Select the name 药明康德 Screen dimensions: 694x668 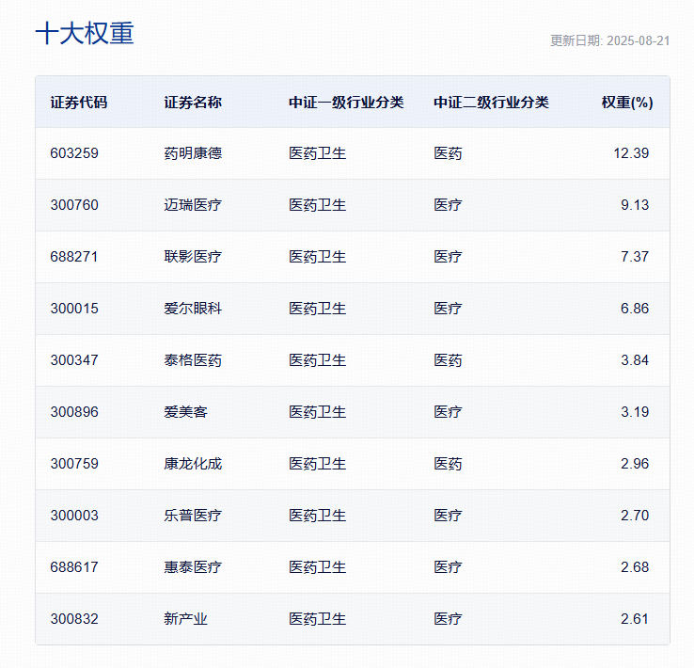[x=193, y=153]
